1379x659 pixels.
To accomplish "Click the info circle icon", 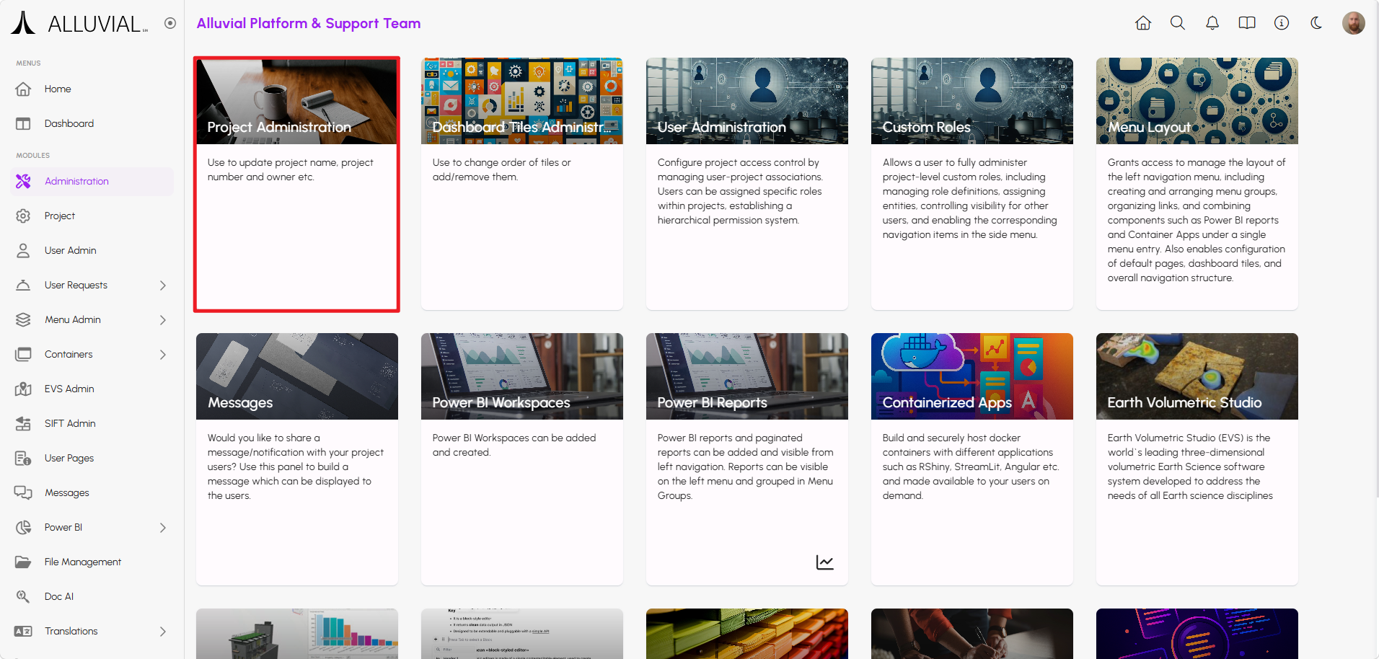I will click(x=1282, y=23).
